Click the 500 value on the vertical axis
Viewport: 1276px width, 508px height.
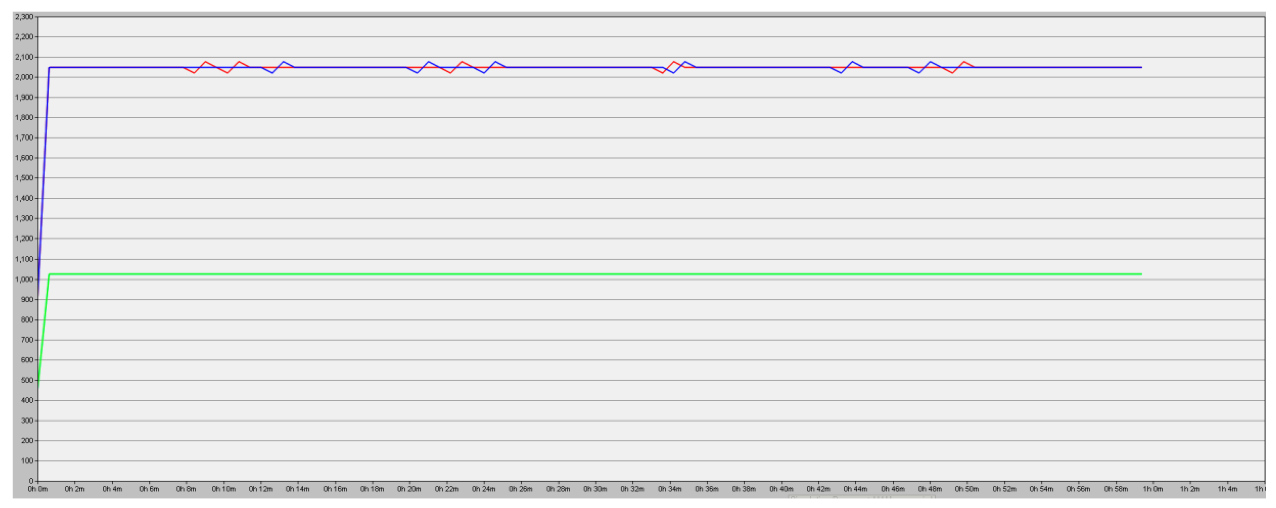click(27, 380)
